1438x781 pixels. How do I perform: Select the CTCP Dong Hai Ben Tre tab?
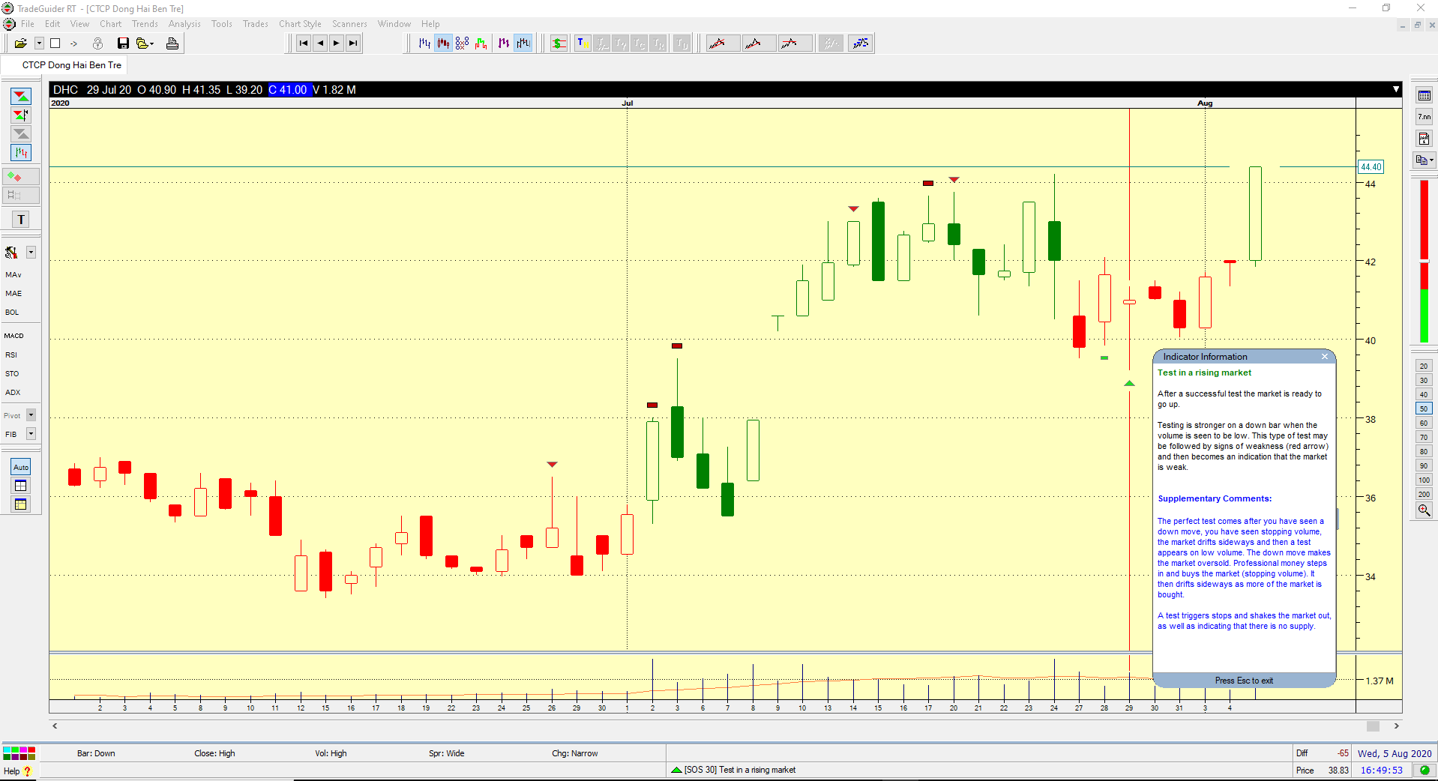tap(71, 65)
